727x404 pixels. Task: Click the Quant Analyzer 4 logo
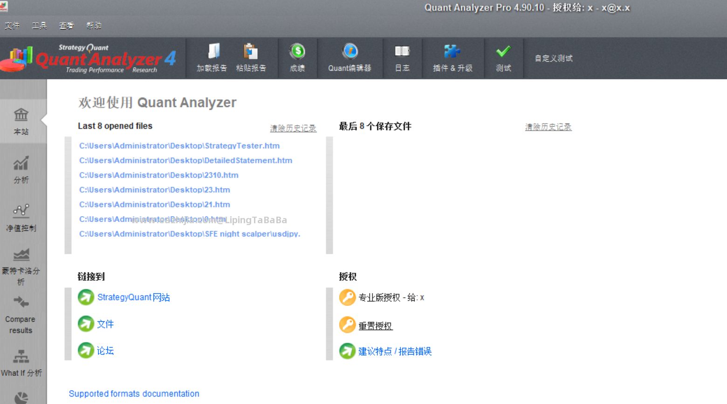[89, 58]
